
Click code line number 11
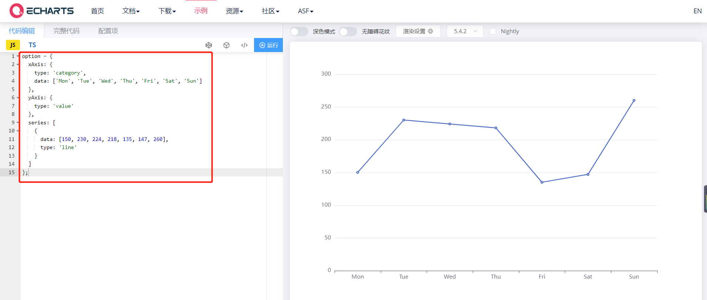(11, 139)
